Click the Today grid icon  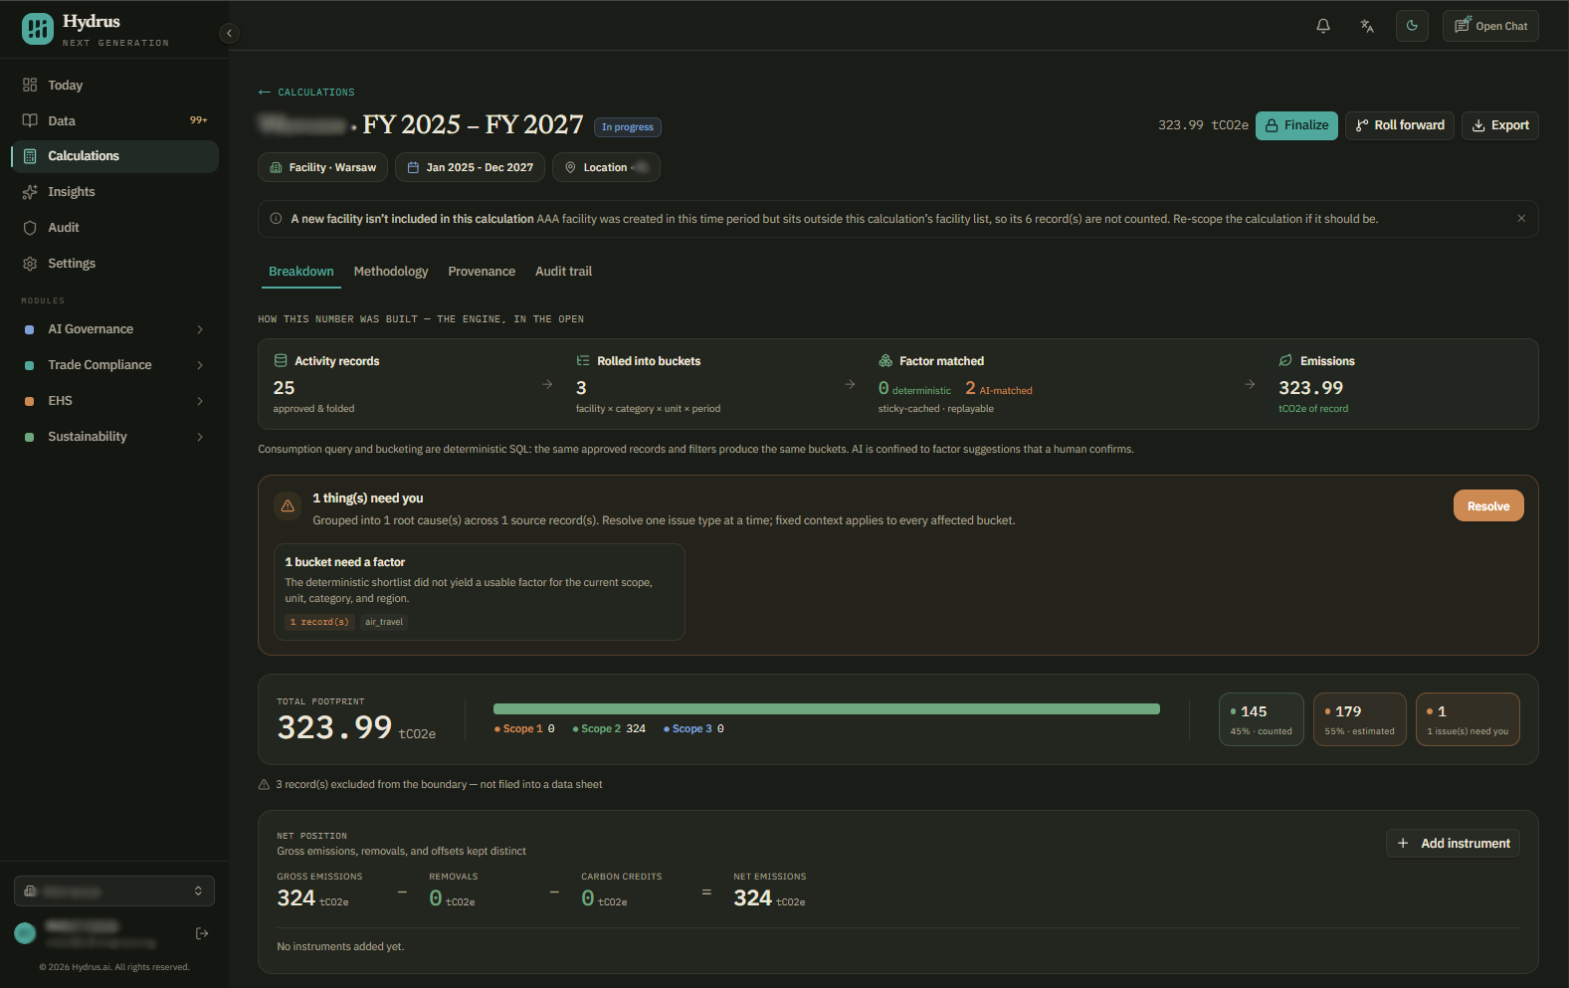(30, 85)
